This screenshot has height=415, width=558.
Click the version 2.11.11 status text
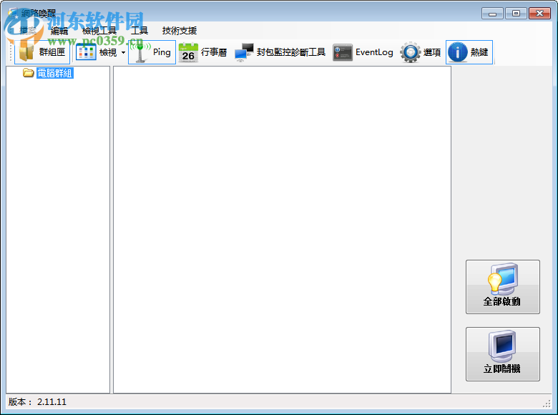[x=37, y=402]
